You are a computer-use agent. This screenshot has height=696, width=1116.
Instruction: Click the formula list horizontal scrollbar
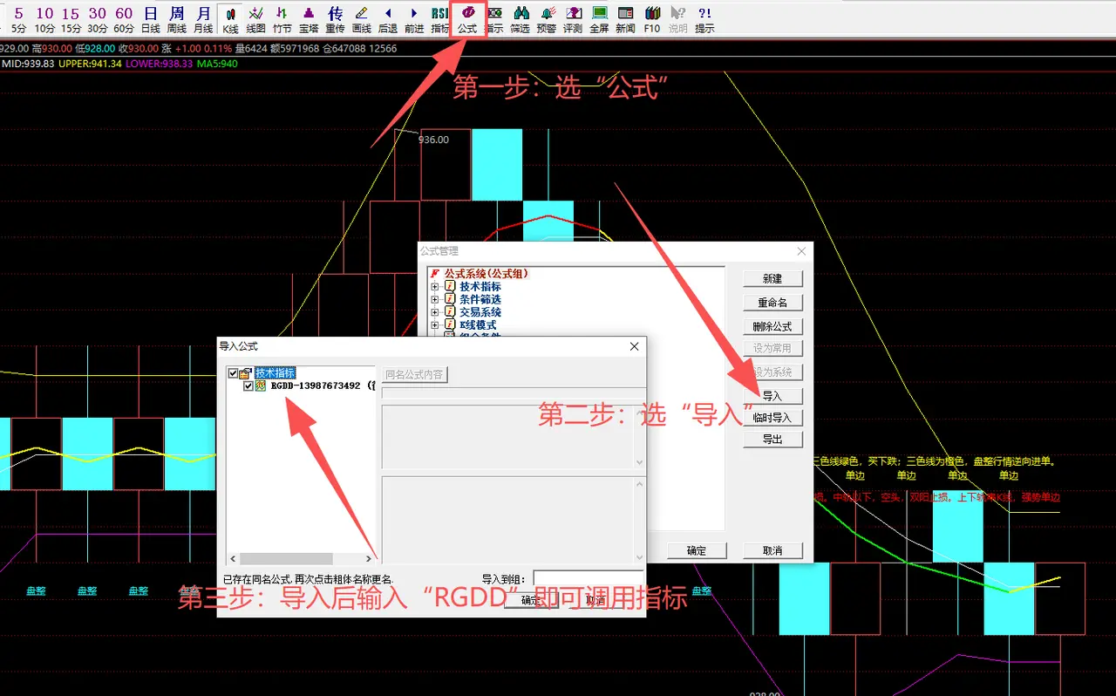[x=297, y=558]
